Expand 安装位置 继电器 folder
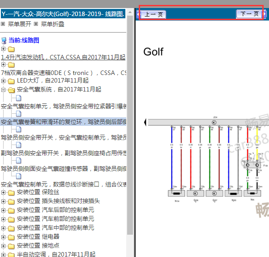 click(x=3, y=237)
